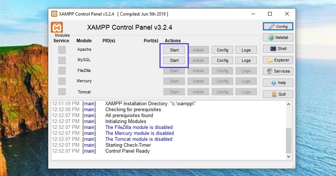Click the Help button
This screenshot has height=176, width=336.
click(x=278, y=83)
